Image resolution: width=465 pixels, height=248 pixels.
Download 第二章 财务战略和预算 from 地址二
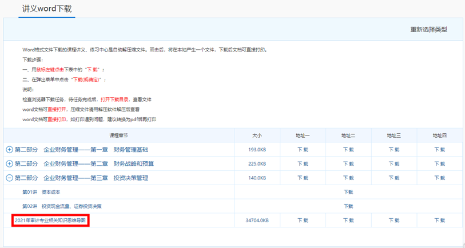pyautogui.click(x=348, y=164)
